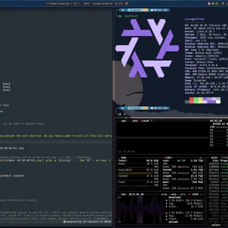Viewport: 228px width, 228px height.
Task: Click the systemctl suspend line in editor
Action: [12, 176]
